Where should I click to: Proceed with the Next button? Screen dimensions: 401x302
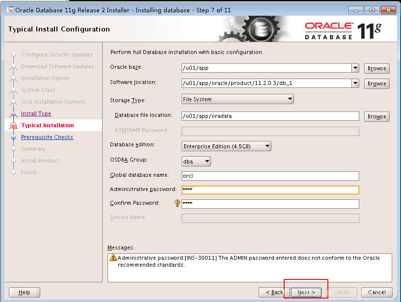pos(306,292)
